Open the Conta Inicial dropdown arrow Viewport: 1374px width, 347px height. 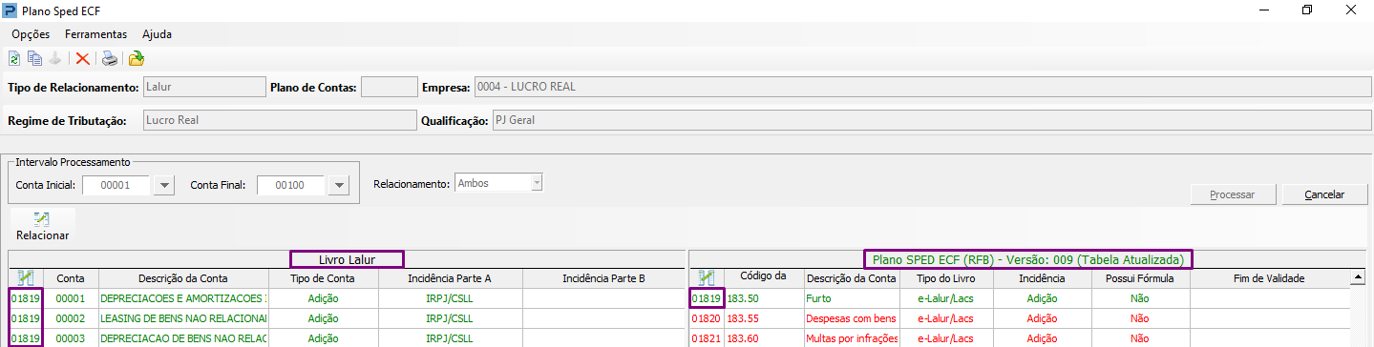pyautogui.click(x=163, y=185)
